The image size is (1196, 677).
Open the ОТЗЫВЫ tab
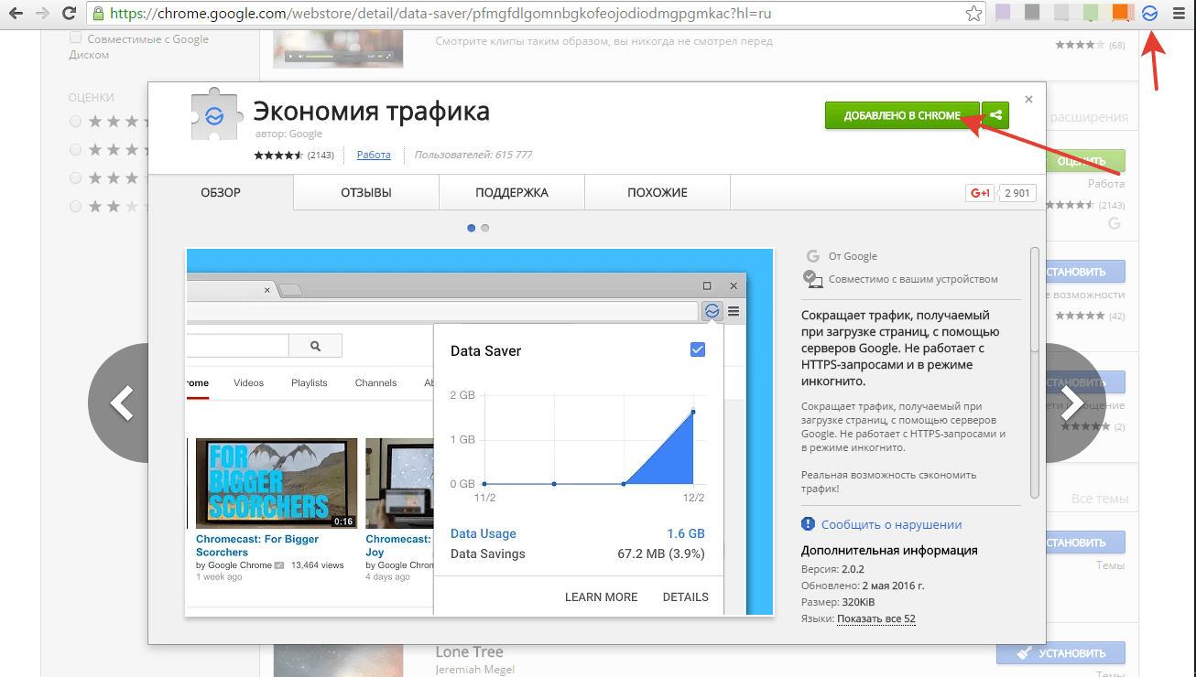(366, 192)
